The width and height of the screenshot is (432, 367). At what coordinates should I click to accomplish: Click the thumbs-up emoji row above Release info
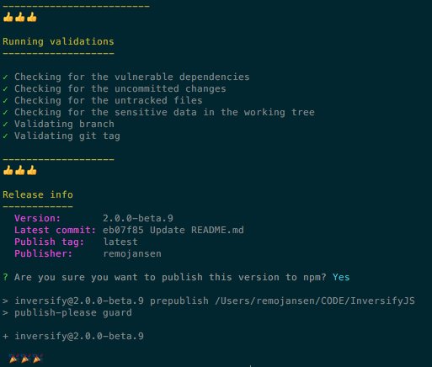20,170
